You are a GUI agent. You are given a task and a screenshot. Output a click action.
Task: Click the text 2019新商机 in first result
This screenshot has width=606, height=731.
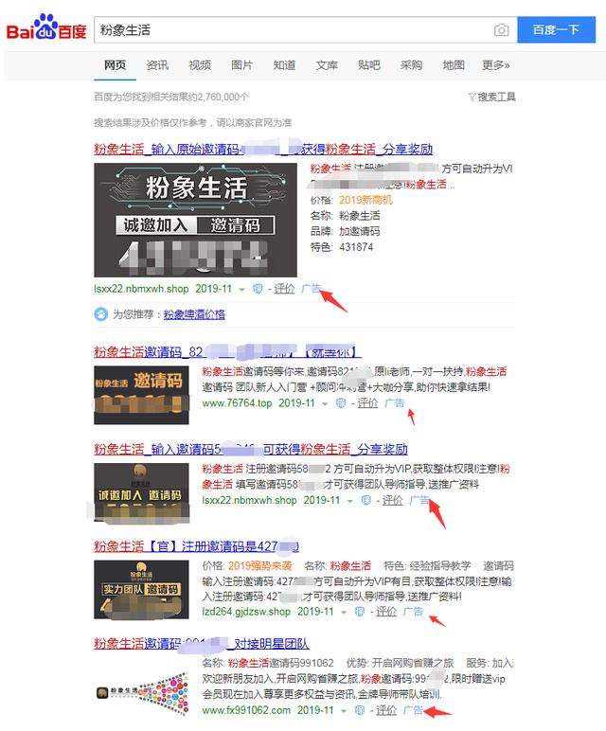(365, 201)
